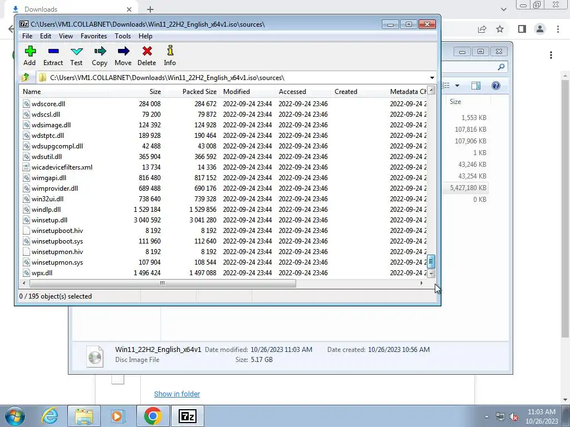Image resolution: width=570 pixels, height=427 pixels.
Task: Sort by Name column header
Action: (x=63, y=92)
